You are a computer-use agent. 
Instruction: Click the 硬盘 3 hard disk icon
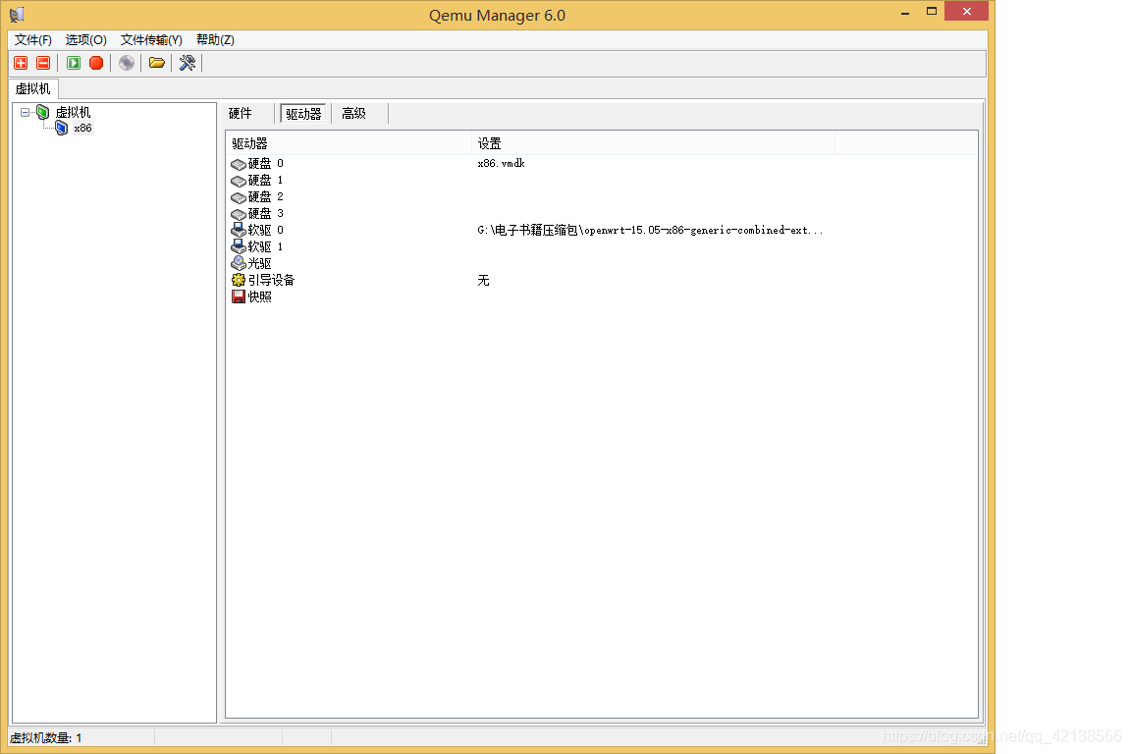click(x=238, y=214)
